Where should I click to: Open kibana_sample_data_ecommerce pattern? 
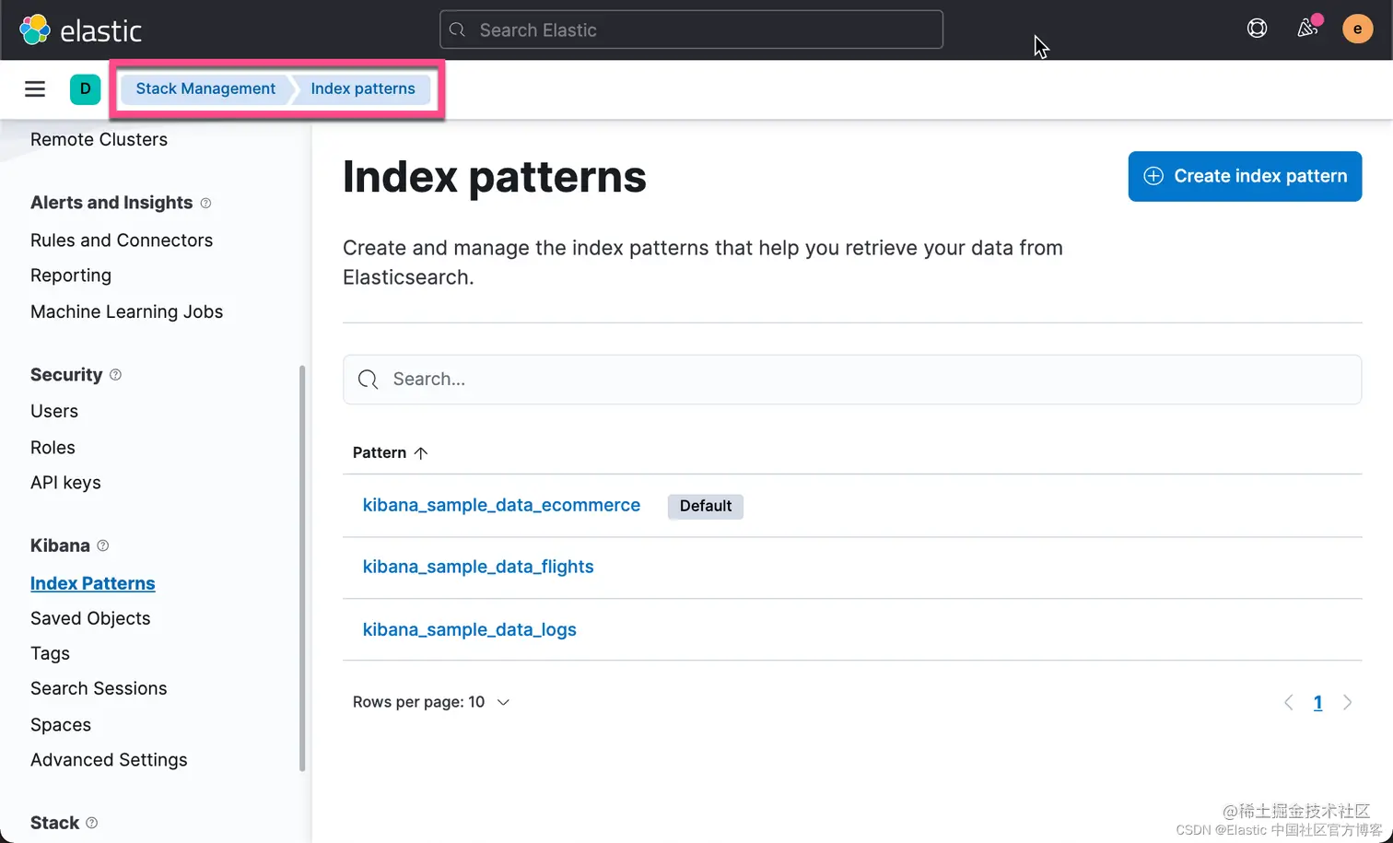[501, 505]
